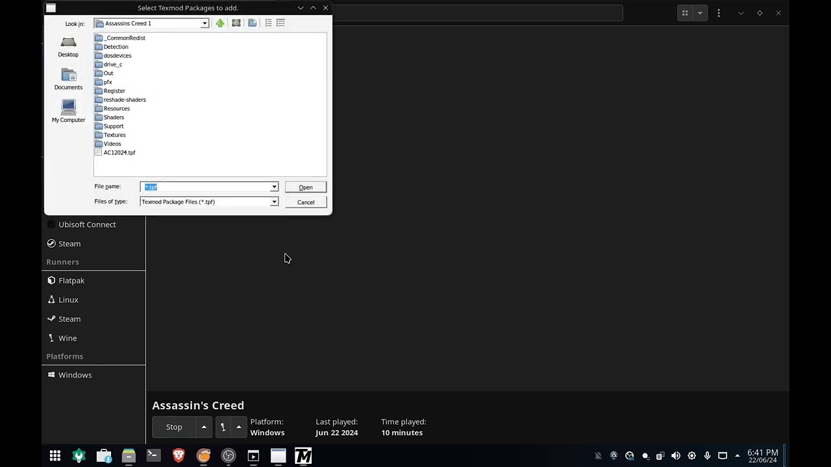Open the Texmod M icon in taskbar

click(303, 456)
